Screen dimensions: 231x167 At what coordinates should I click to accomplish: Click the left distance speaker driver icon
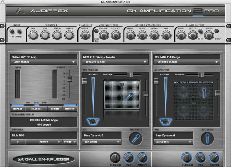93,122
